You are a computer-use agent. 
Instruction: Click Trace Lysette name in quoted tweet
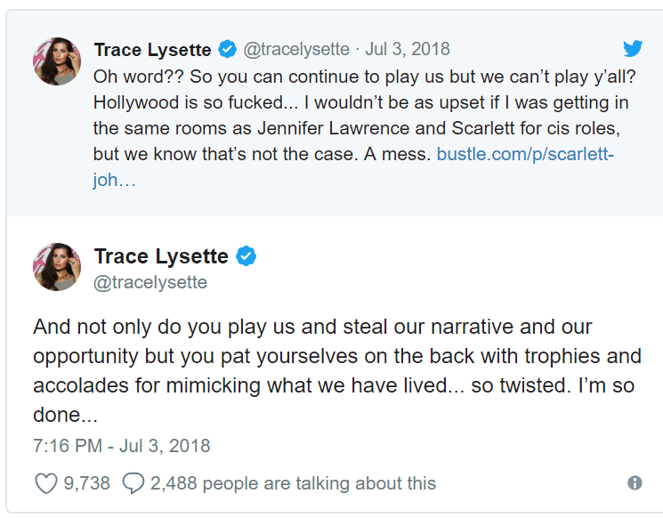point(154,50)
